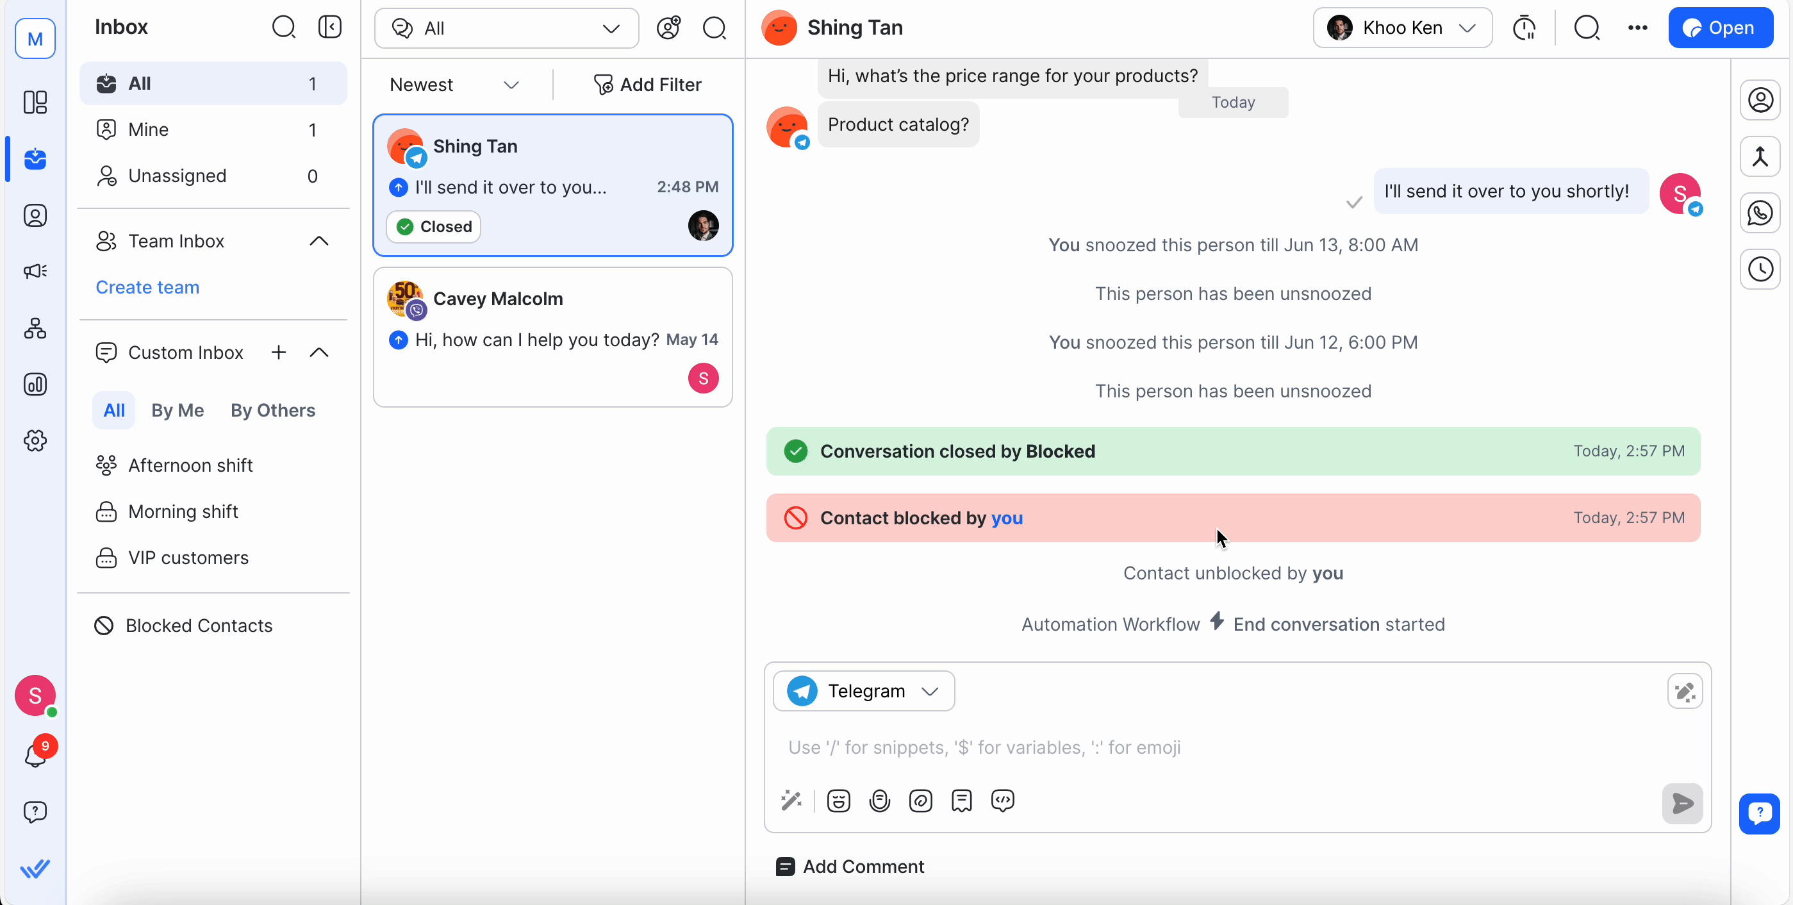Open Reports from the left sidebar
This screenshot has width=1793, height=905.
[x=35, y=385]
